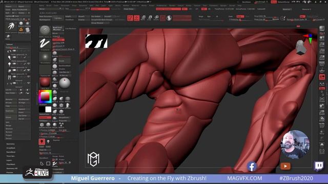
Task: Open the Zplugin menu
Action: 223,6
